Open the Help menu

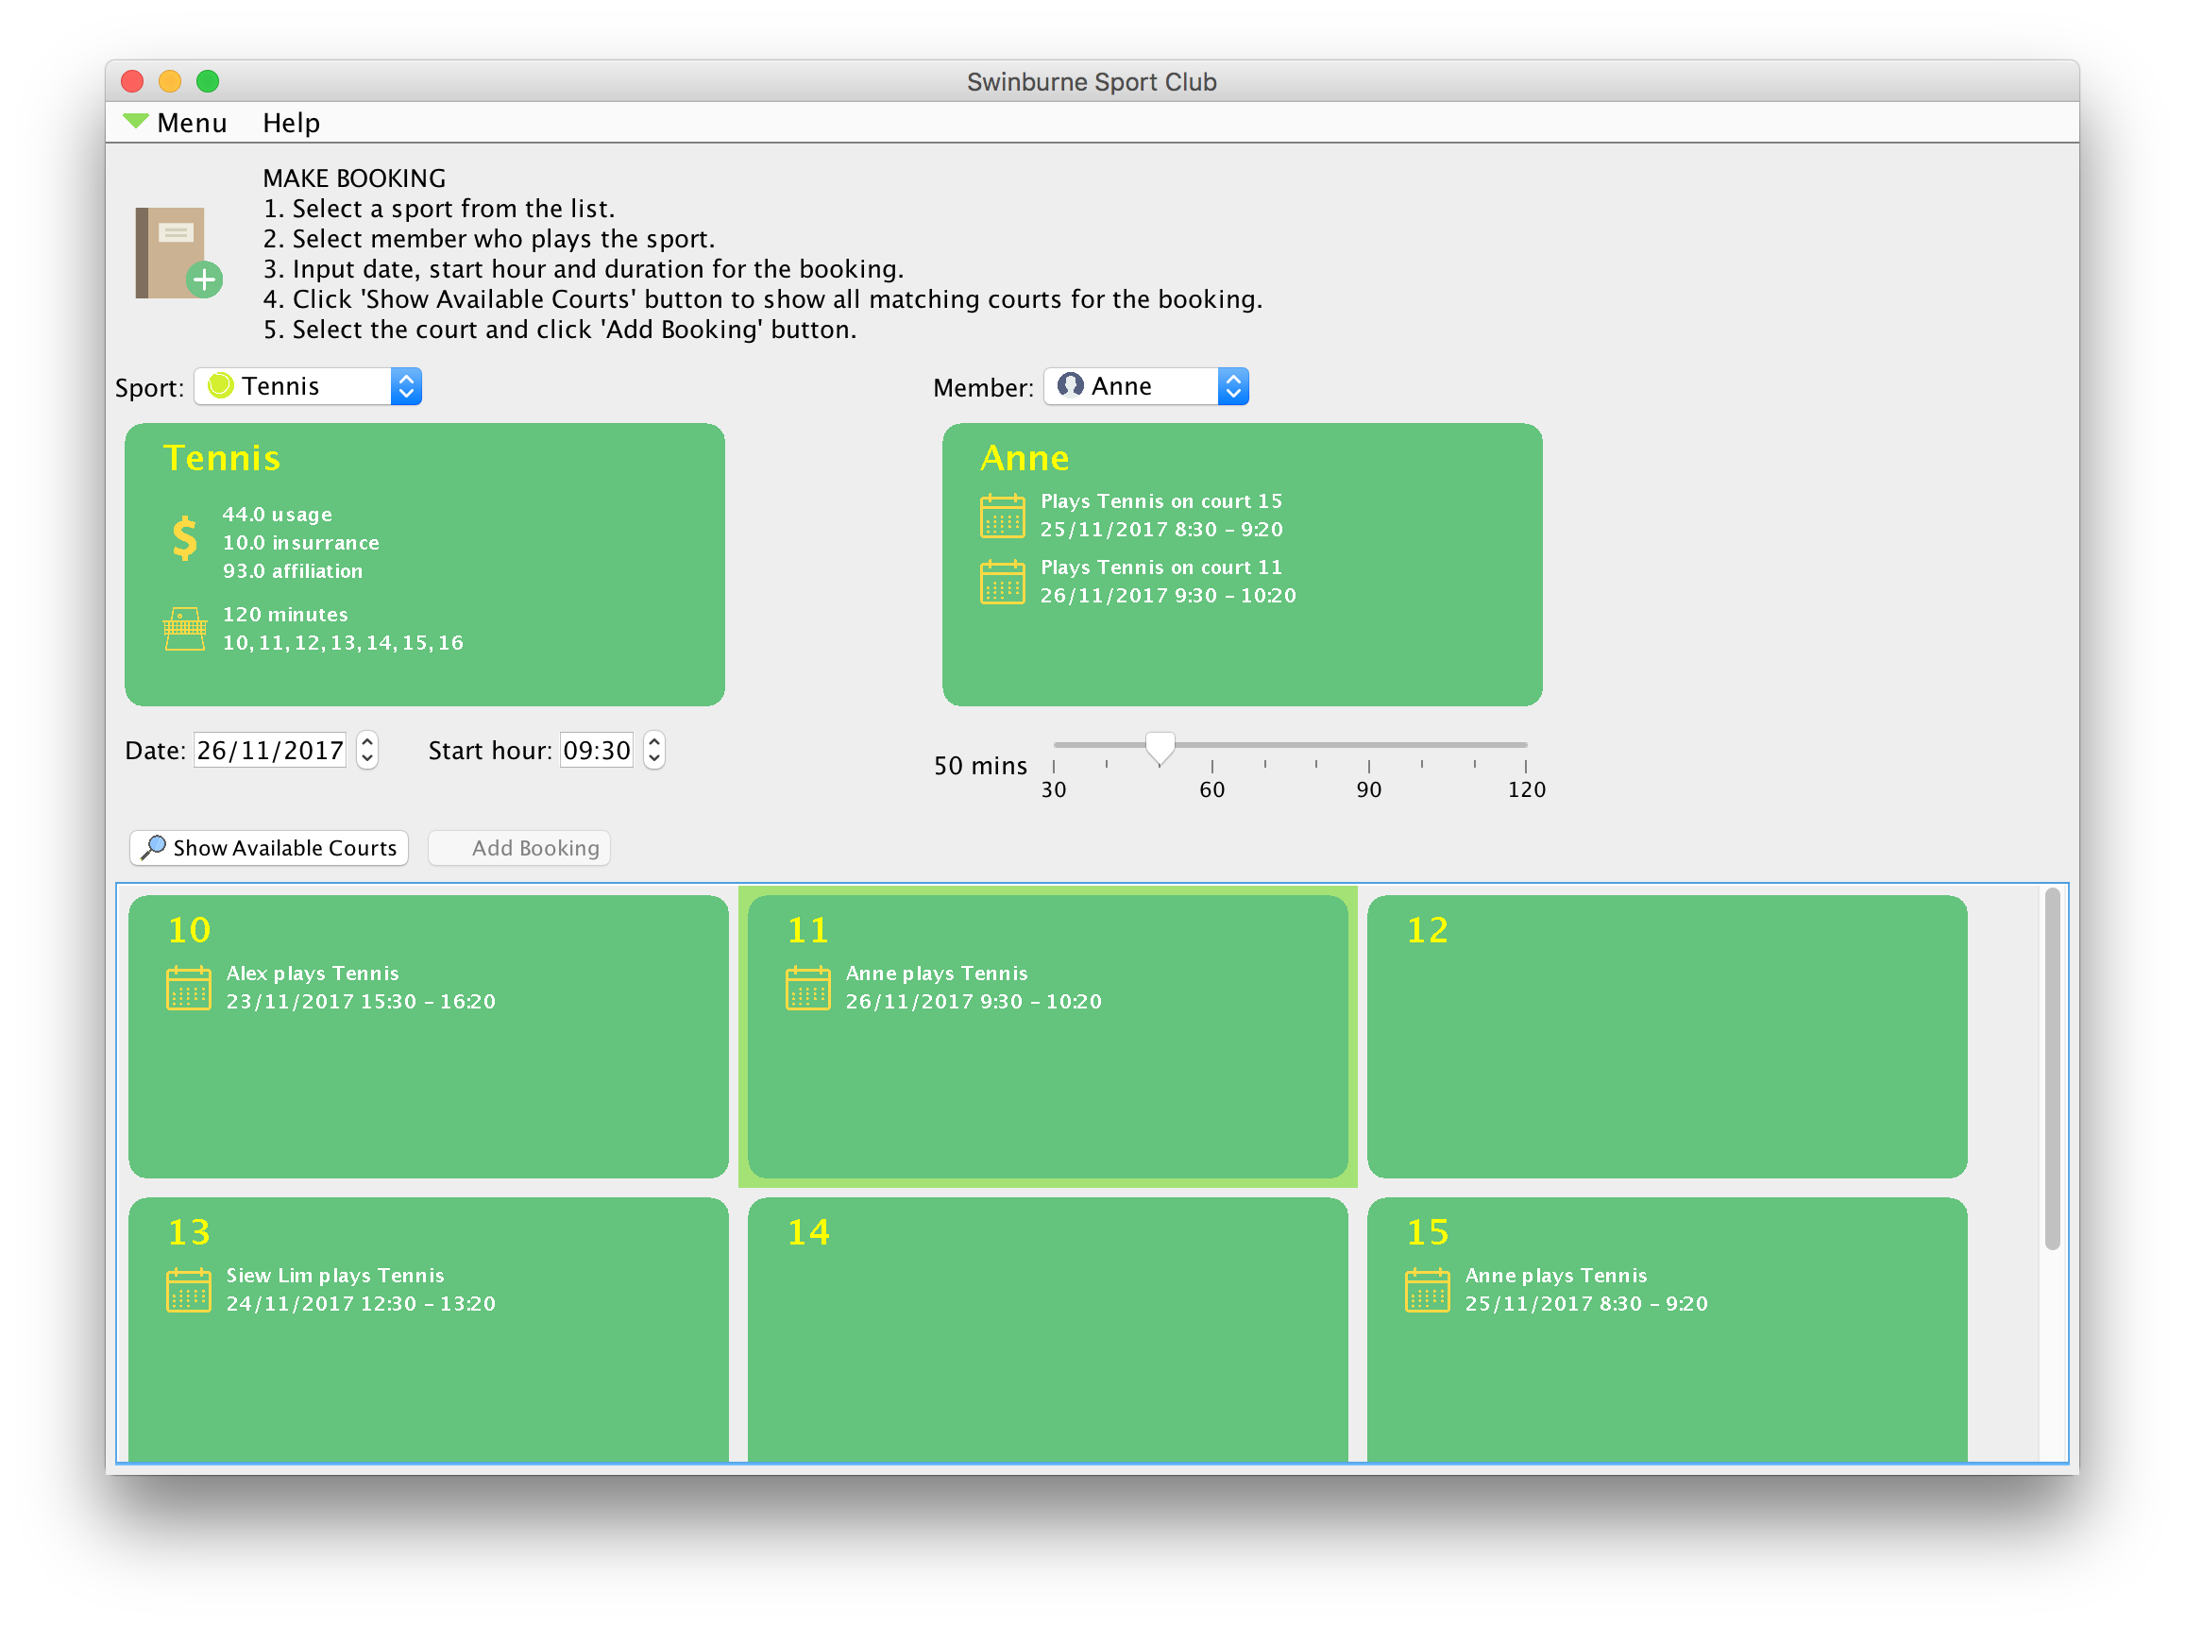point(292,122)
